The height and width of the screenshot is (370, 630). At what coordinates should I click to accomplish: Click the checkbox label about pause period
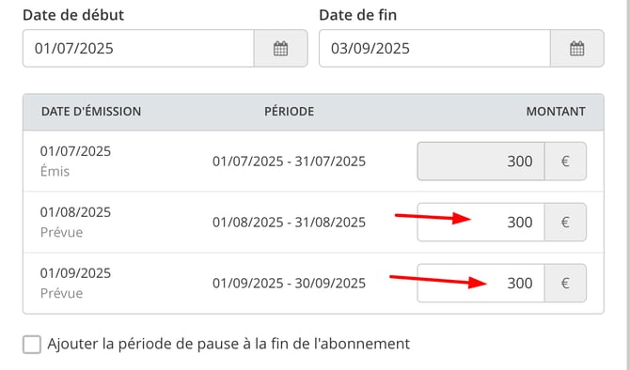point(228,345)
